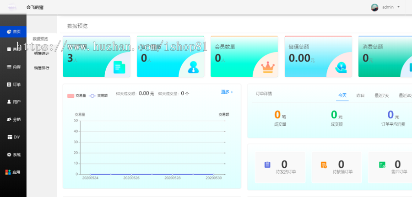Click the 会员数量 card label
The width and height of the screenshot is (412, 197).
click(x=225, y=47)
